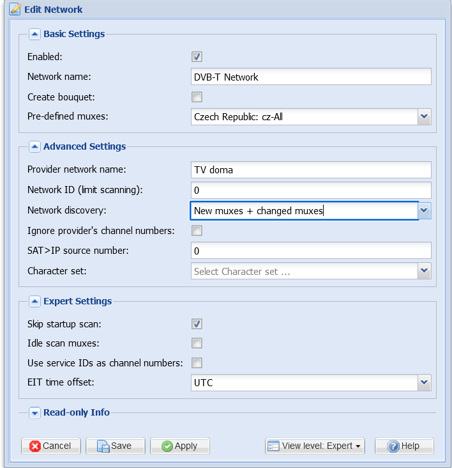Collapse the Expert Settings section
The height and width of the screenshot is (468, 452).
(34, 302)
